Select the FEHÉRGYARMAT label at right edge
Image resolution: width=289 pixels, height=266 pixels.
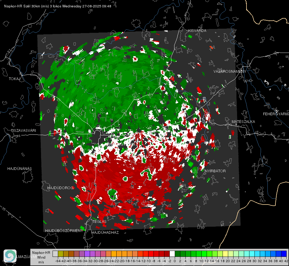[276, 114]
